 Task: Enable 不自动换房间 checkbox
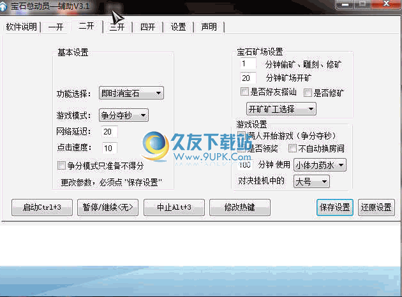(x=292, y=148)
